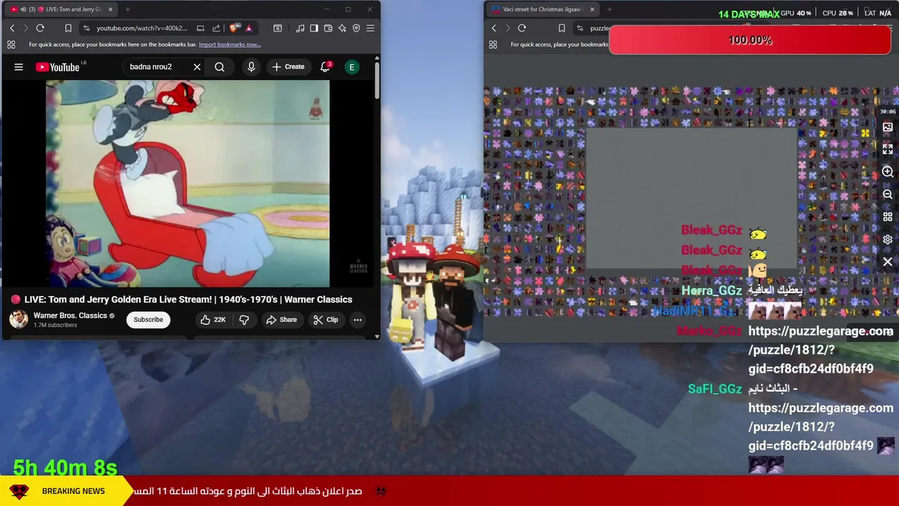Open Warner Bros. Classics channel name
The width and height of the screenshot is (899, 506).
click(x=70, y=316)
